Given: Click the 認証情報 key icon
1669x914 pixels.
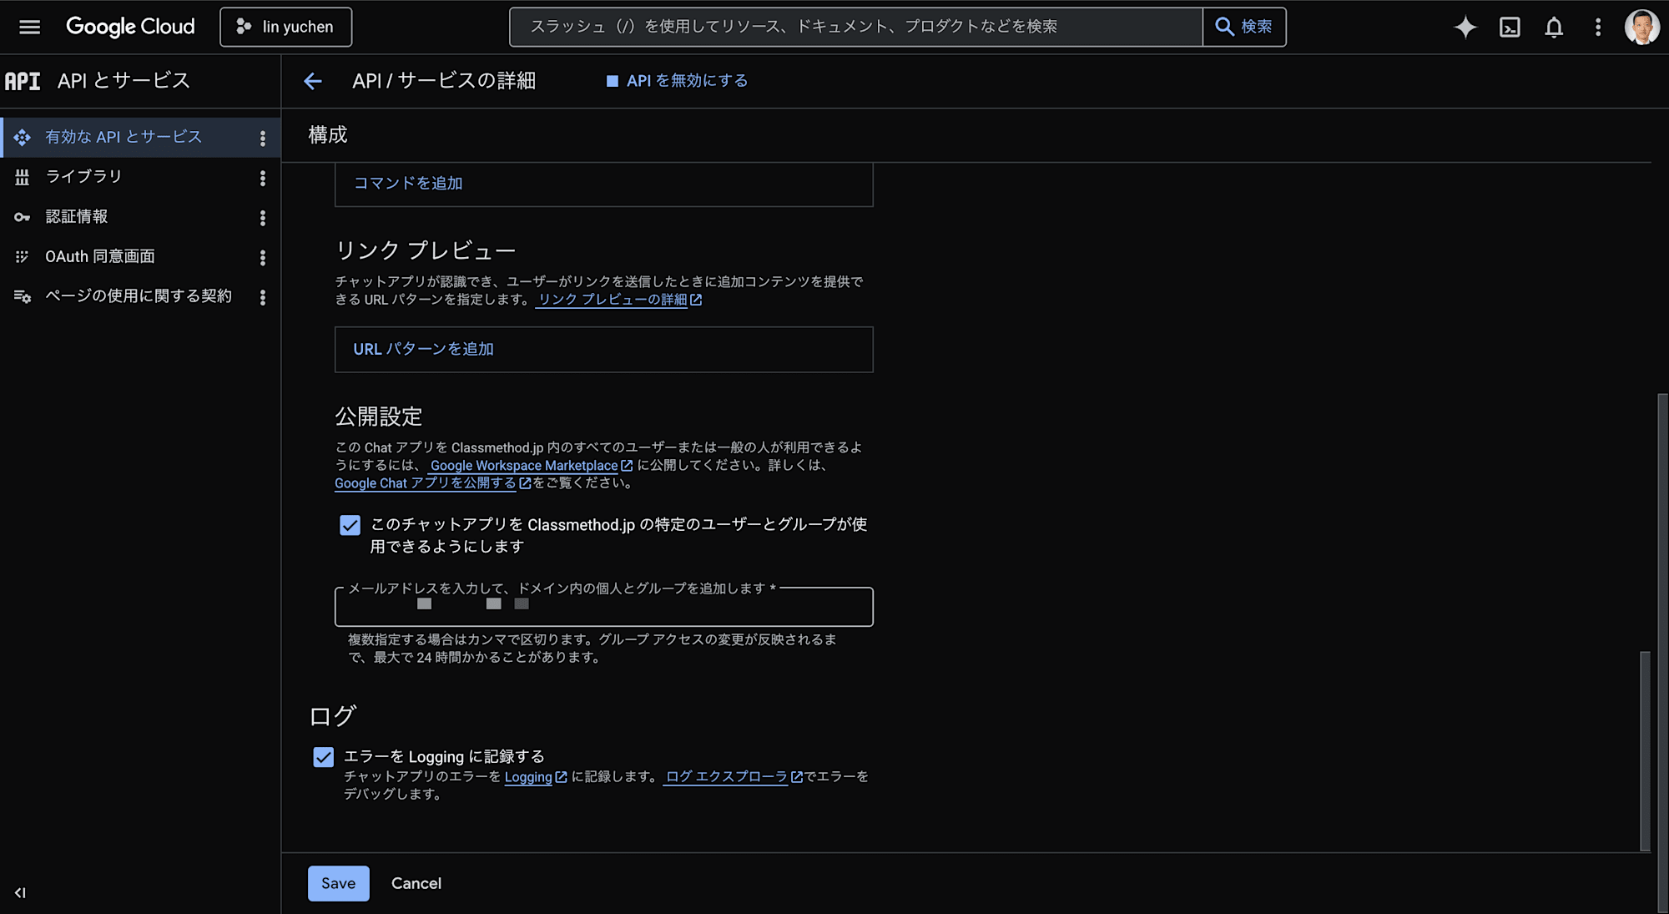Looking at the screenshot, I should [22, 217].
